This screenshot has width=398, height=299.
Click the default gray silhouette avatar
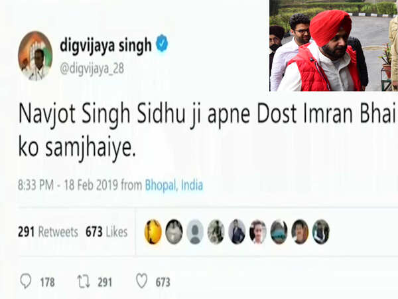[195, 232]
